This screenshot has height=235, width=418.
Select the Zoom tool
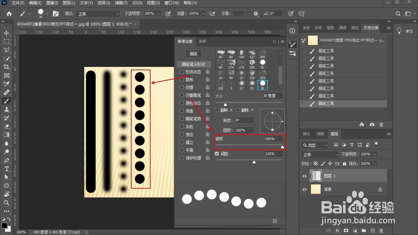[7, 202]
